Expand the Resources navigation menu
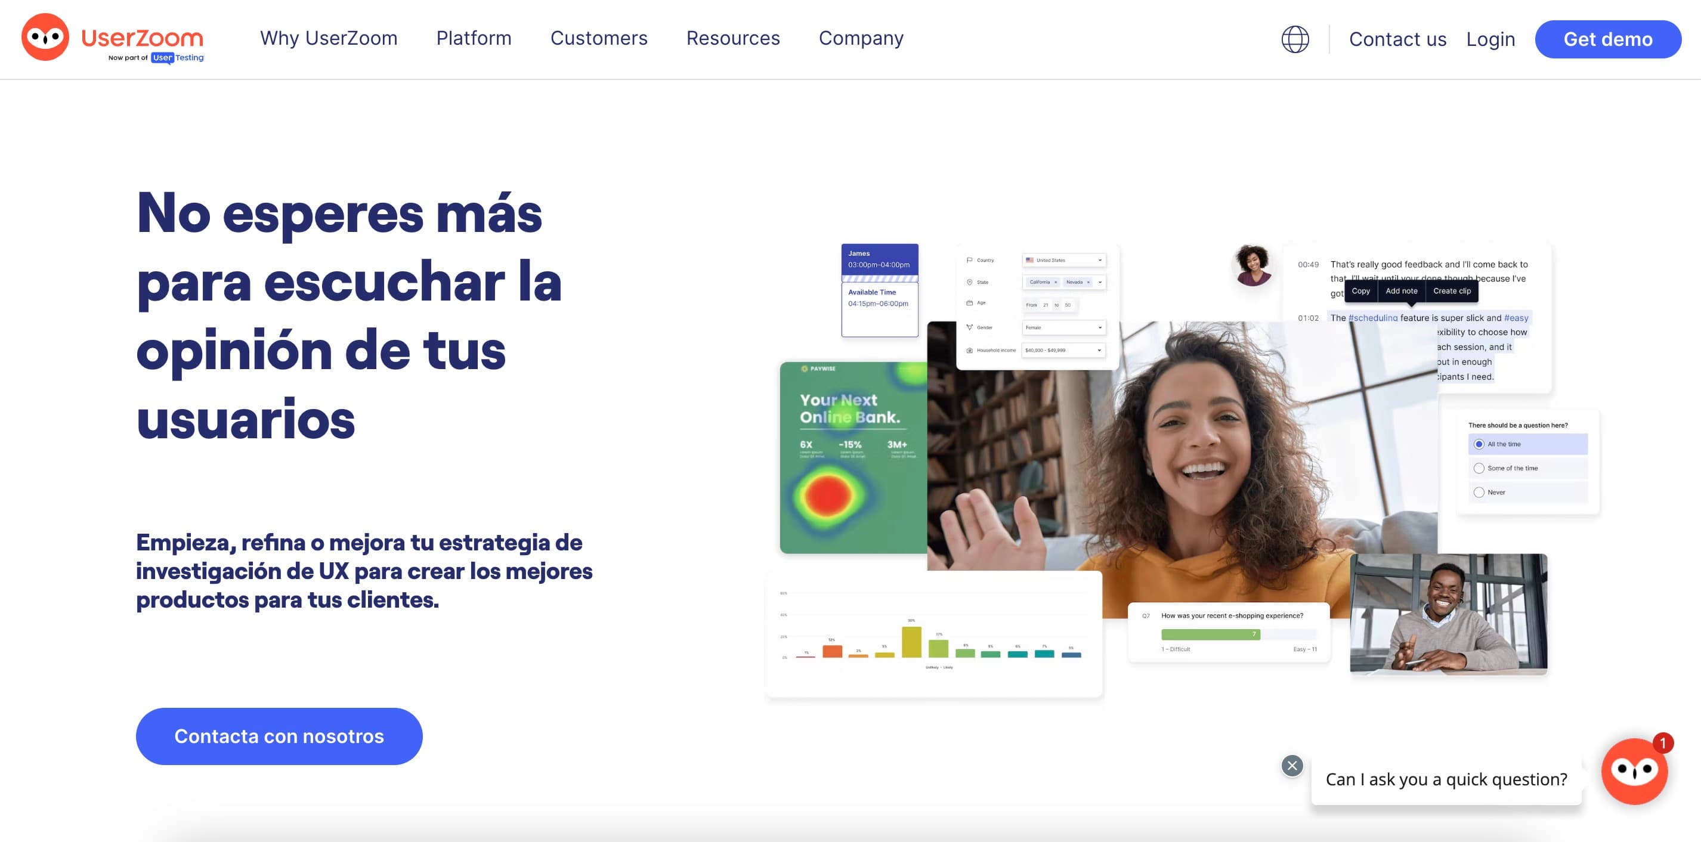1701x842 pixels. click(x=732, y=39)
